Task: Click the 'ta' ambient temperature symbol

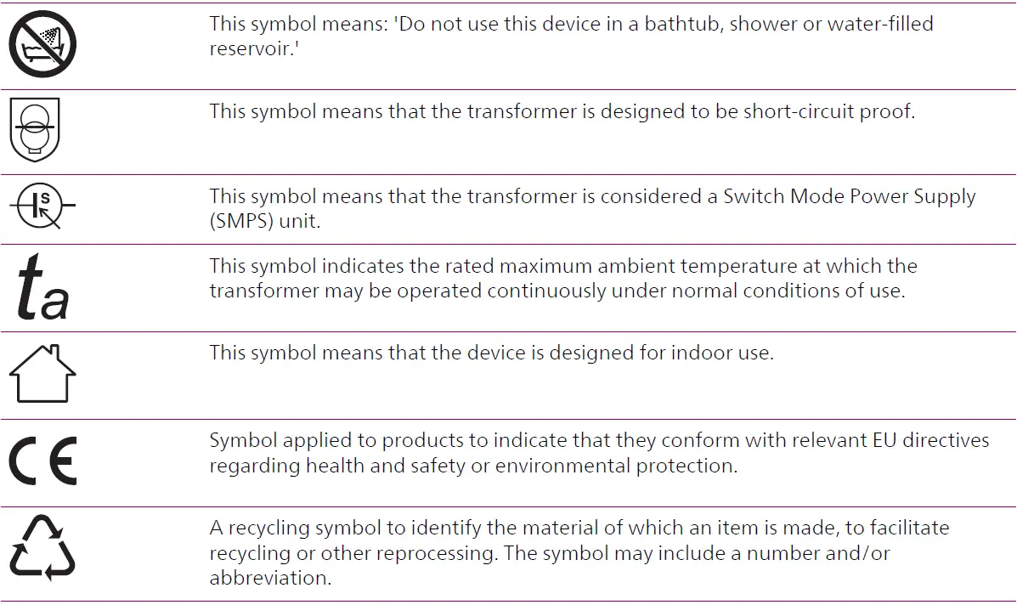Action: [42, 287]
